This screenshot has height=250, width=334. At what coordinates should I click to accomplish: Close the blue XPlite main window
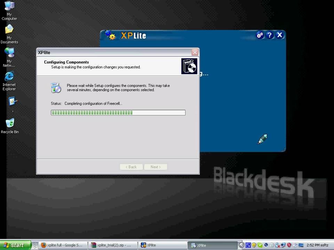pos(279,35)
